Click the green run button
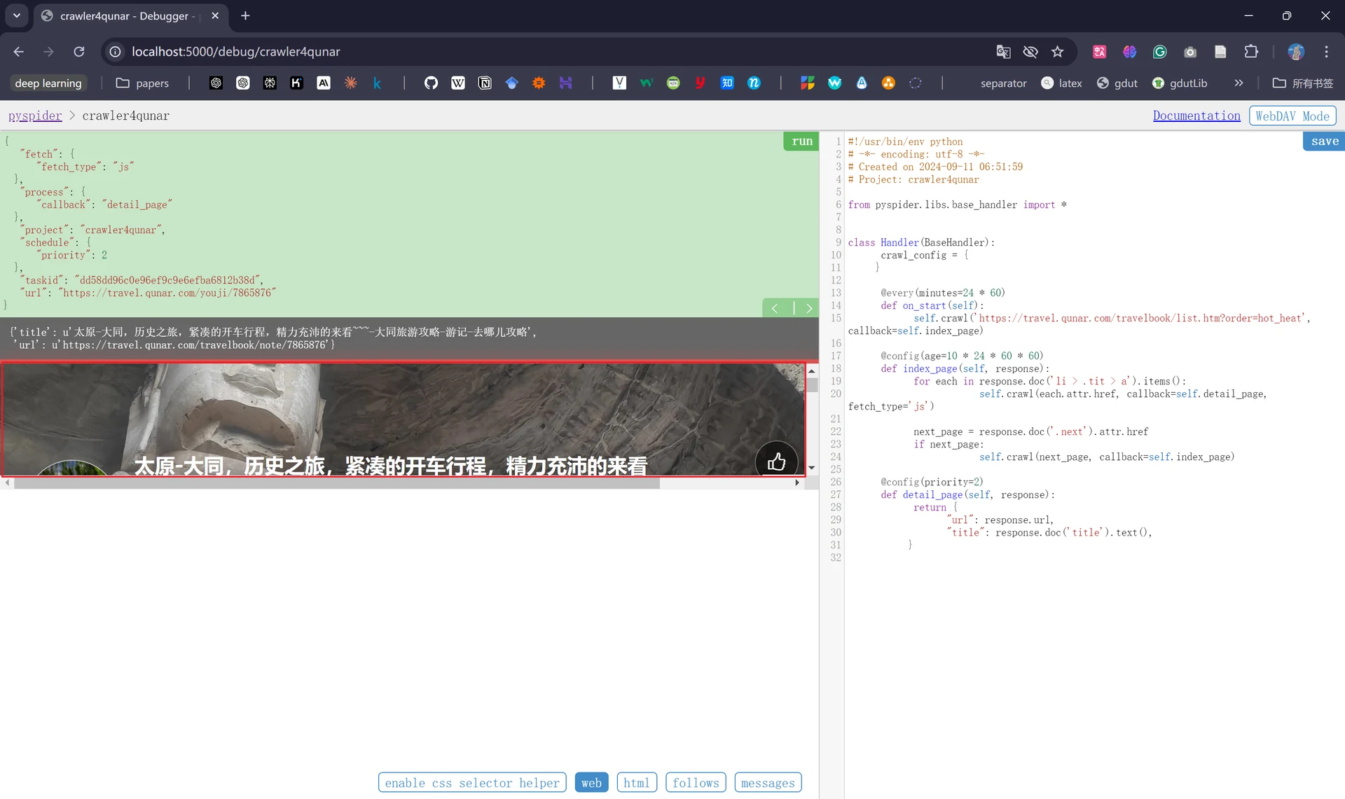The width and height of the screenshot is (1345, 799). (801, 141)
